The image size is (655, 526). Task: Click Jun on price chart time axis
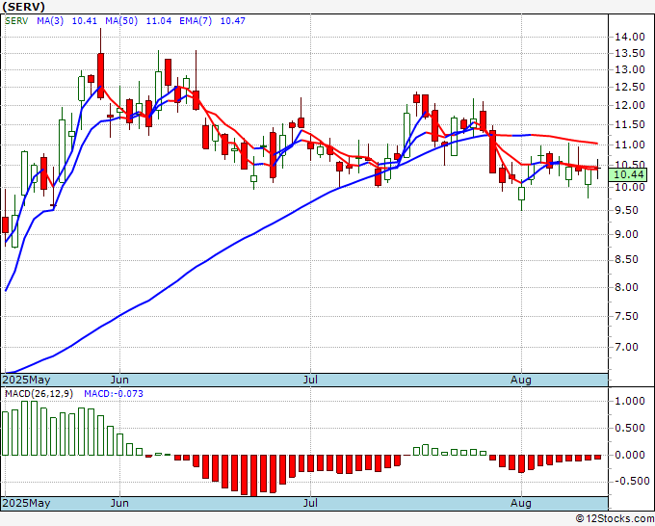click(119, 380)
